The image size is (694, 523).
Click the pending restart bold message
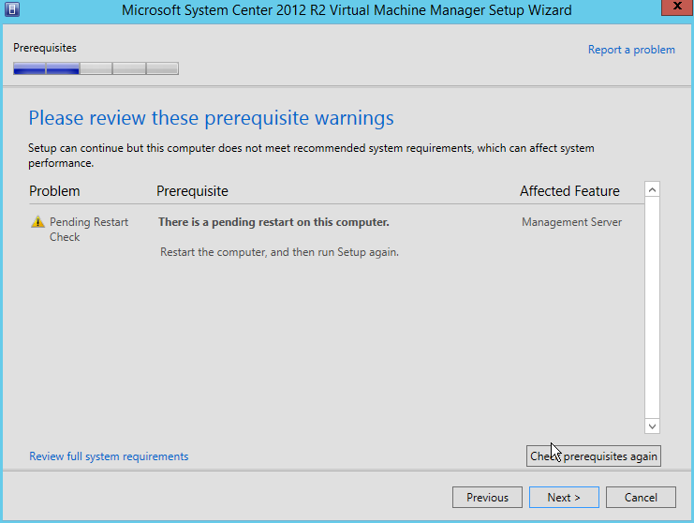273,222
